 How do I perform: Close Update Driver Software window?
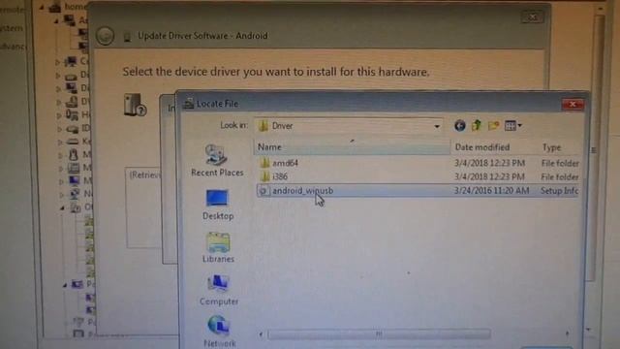pos(532,17)
